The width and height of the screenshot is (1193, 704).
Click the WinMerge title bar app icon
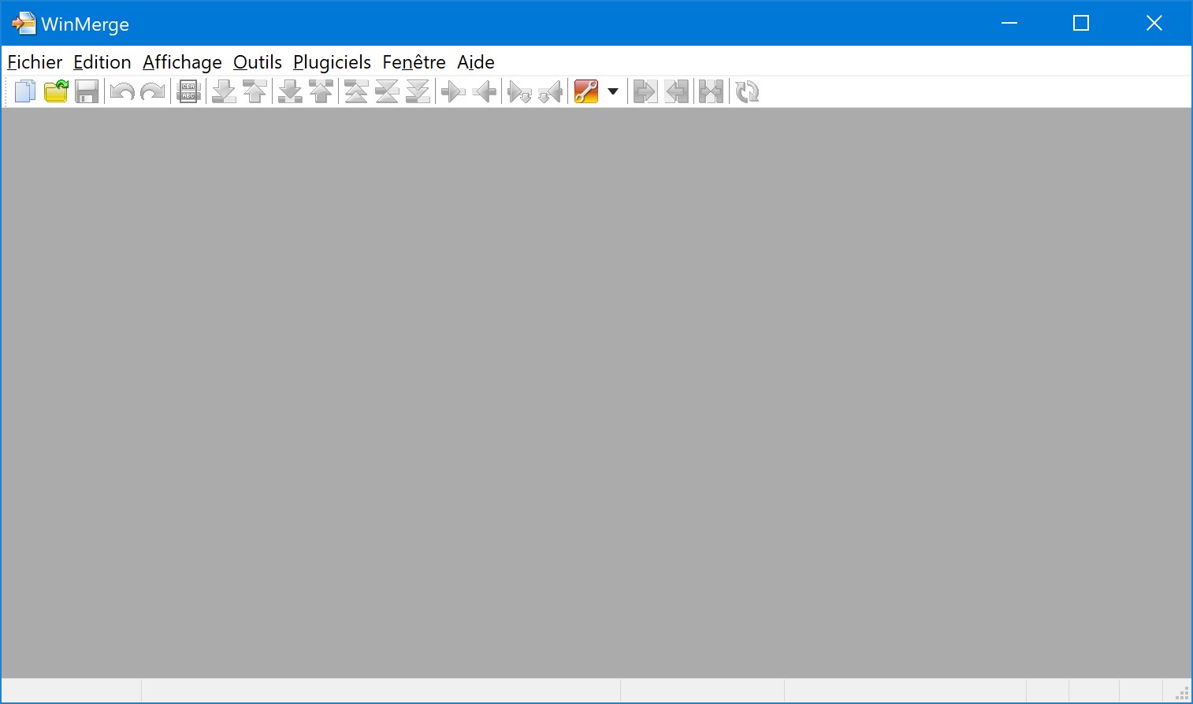tap(24, 24)
